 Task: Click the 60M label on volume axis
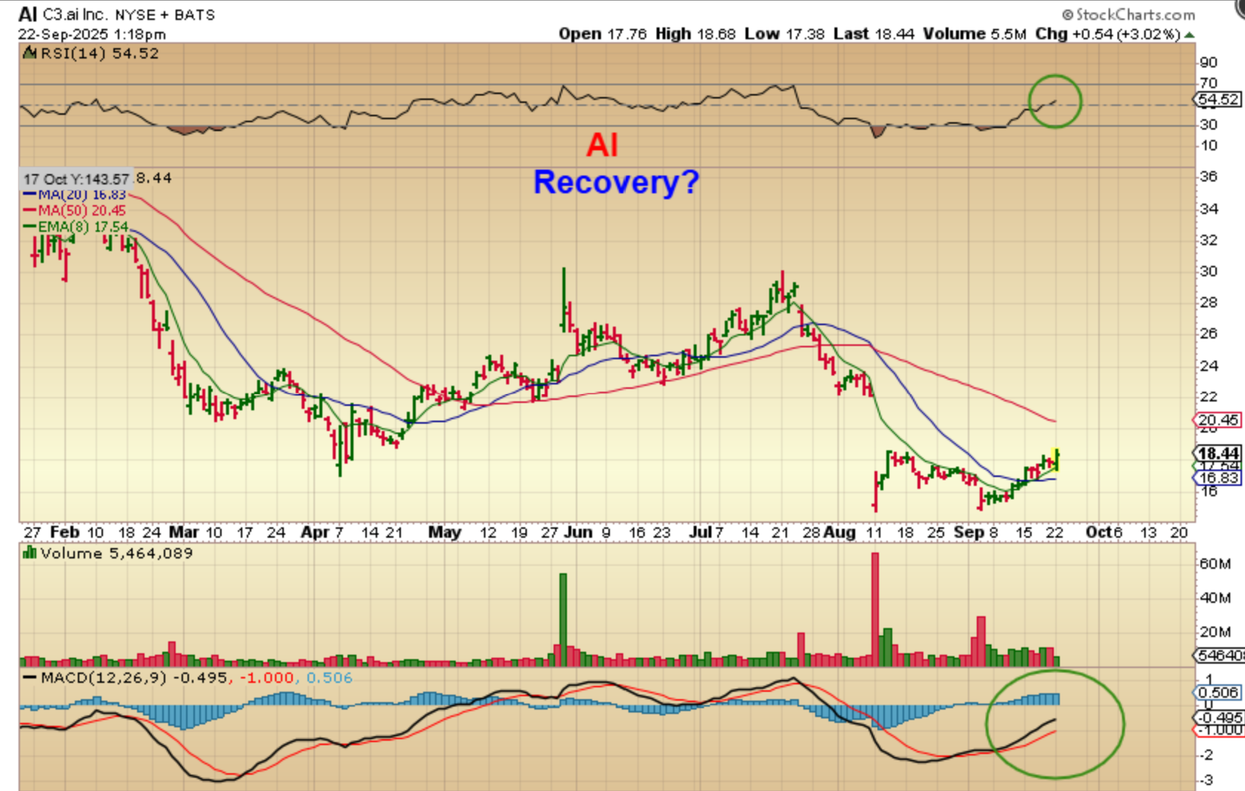click(1215, 564)
